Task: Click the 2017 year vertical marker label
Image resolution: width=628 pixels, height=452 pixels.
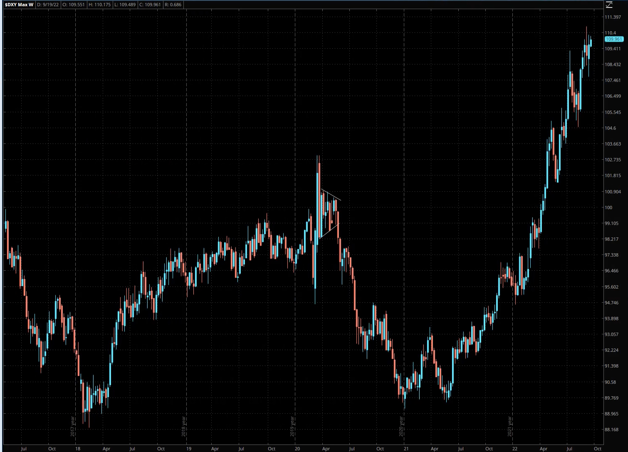Action: pos(73,426)
